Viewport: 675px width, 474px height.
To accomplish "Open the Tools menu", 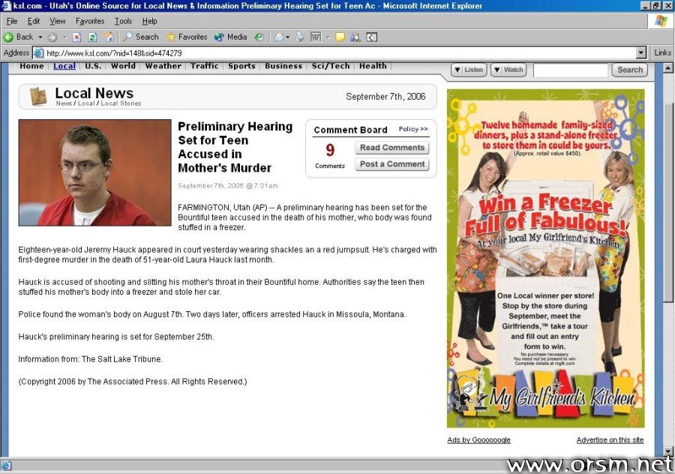I will 123,21.
